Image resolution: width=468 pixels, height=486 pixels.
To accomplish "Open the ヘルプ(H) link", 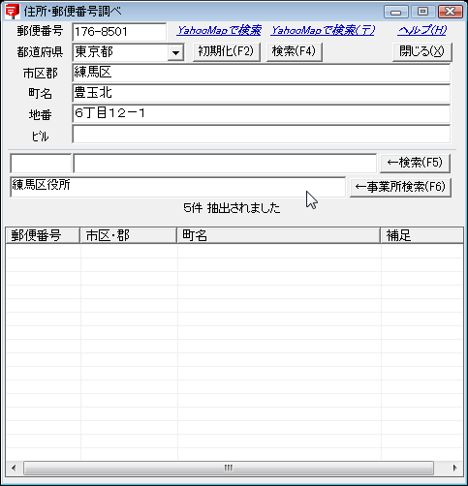I will pos(422,30).
